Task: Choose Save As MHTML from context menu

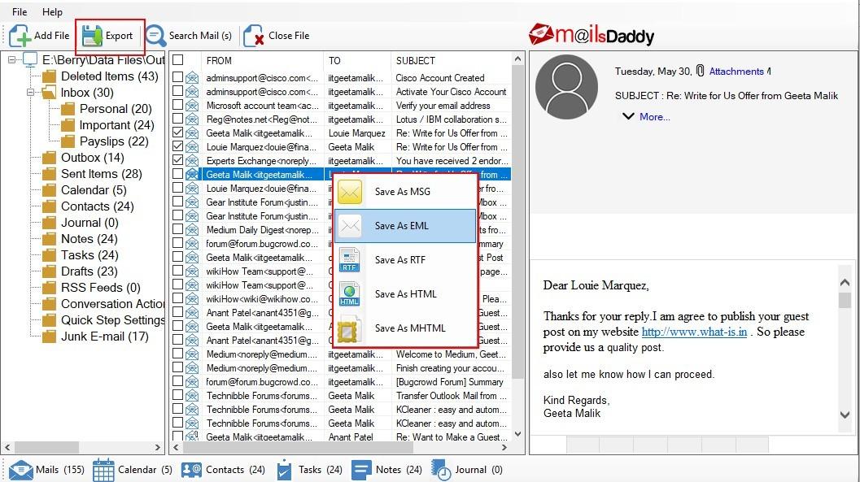Action: pos(404,328)
